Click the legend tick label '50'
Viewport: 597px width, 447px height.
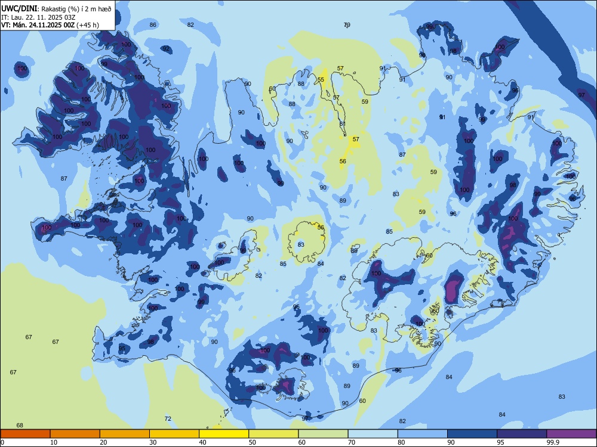[253, 442]
